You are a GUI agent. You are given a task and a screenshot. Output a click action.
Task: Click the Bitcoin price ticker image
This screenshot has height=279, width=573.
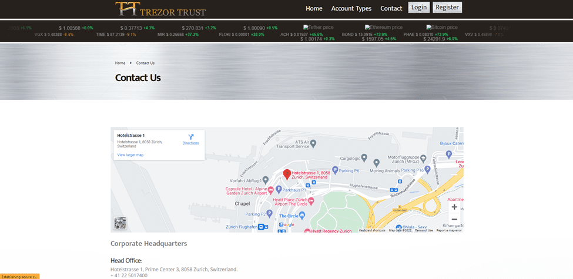coord(442,28)
